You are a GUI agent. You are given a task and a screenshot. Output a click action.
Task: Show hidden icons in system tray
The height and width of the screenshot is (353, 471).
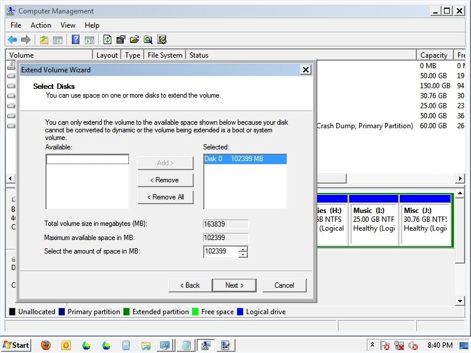372,345
